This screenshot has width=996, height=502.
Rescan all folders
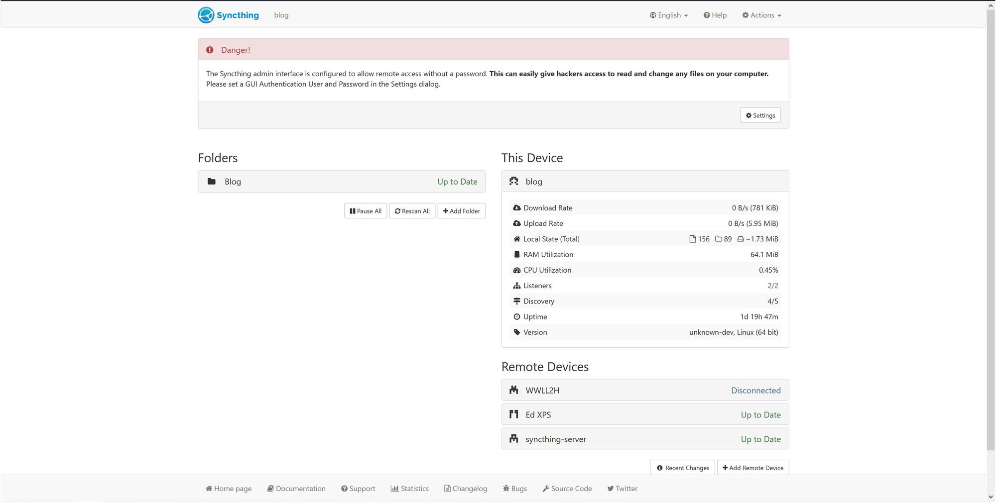point(412,211)
